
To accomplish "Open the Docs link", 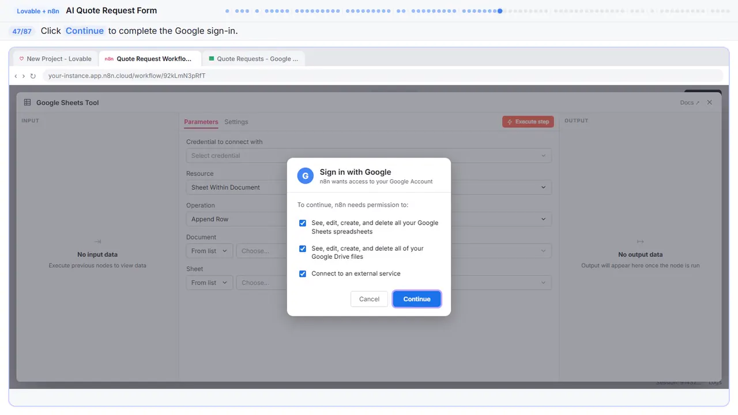I will (690, 103).
